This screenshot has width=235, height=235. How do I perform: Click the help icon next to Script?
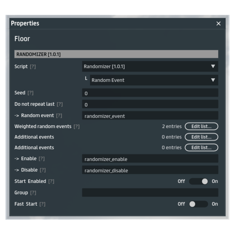(33, 67)
